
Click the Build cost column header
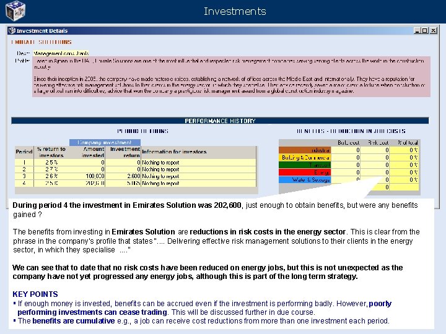[x=348, y=143]
